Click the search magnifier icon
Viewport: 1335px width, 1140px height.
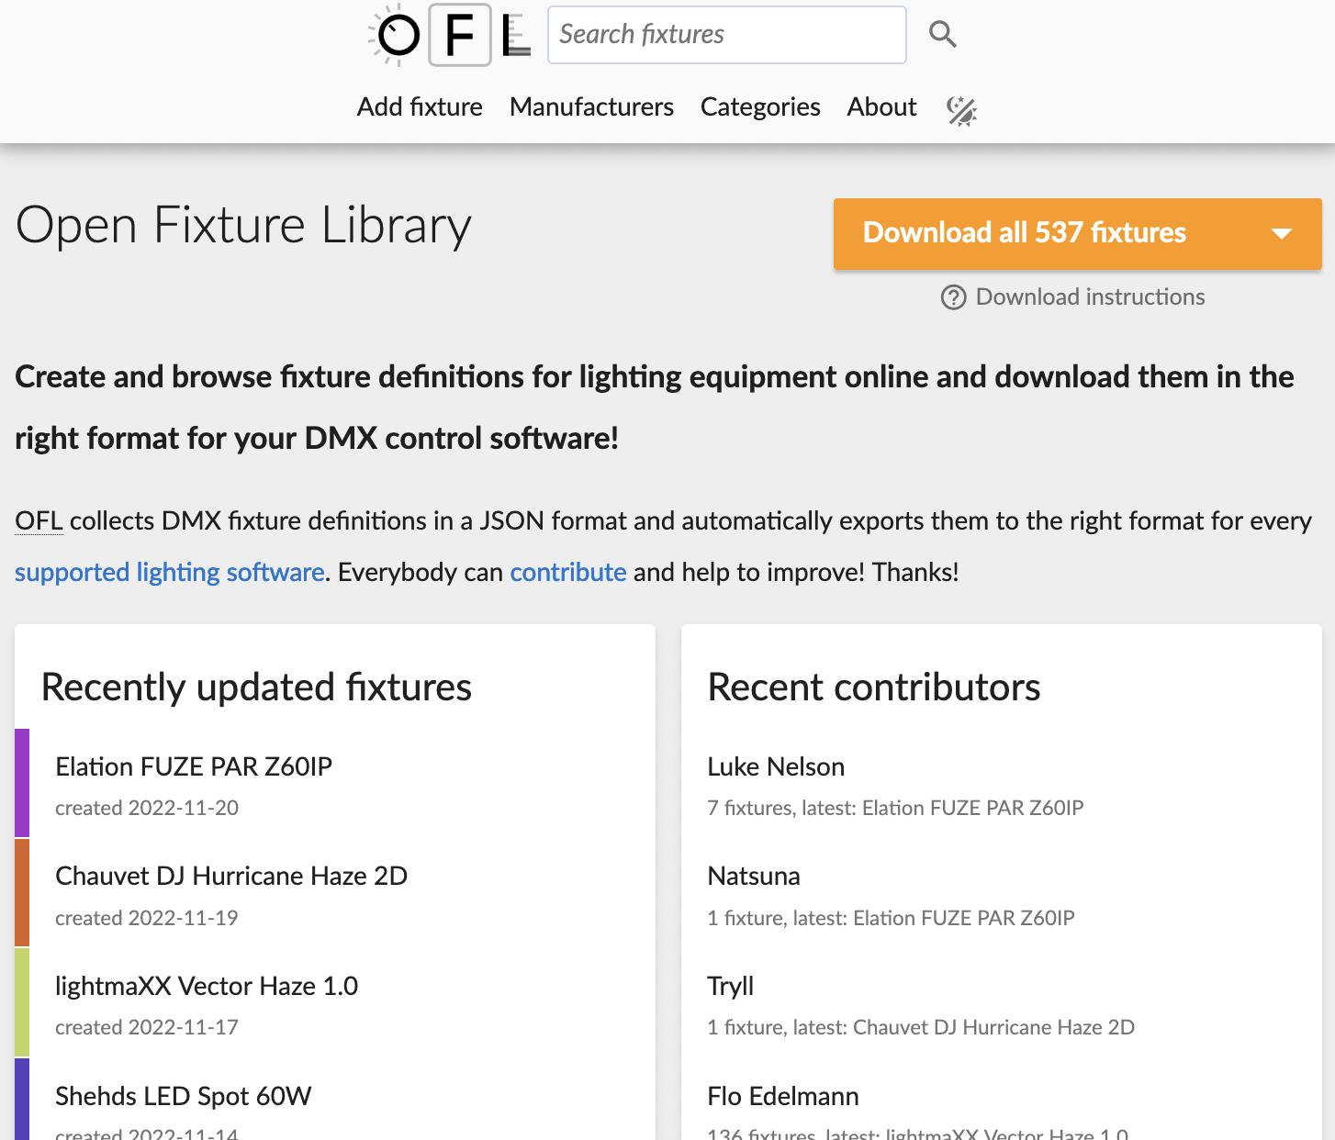pyautogui.click(x=942, y=35)
